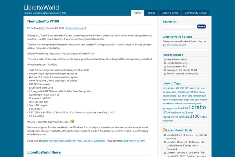235x157 pixels.
Task: Open forum post Libretto ff 1100CT: Product Recovery
Action: (x=186, y=154)
